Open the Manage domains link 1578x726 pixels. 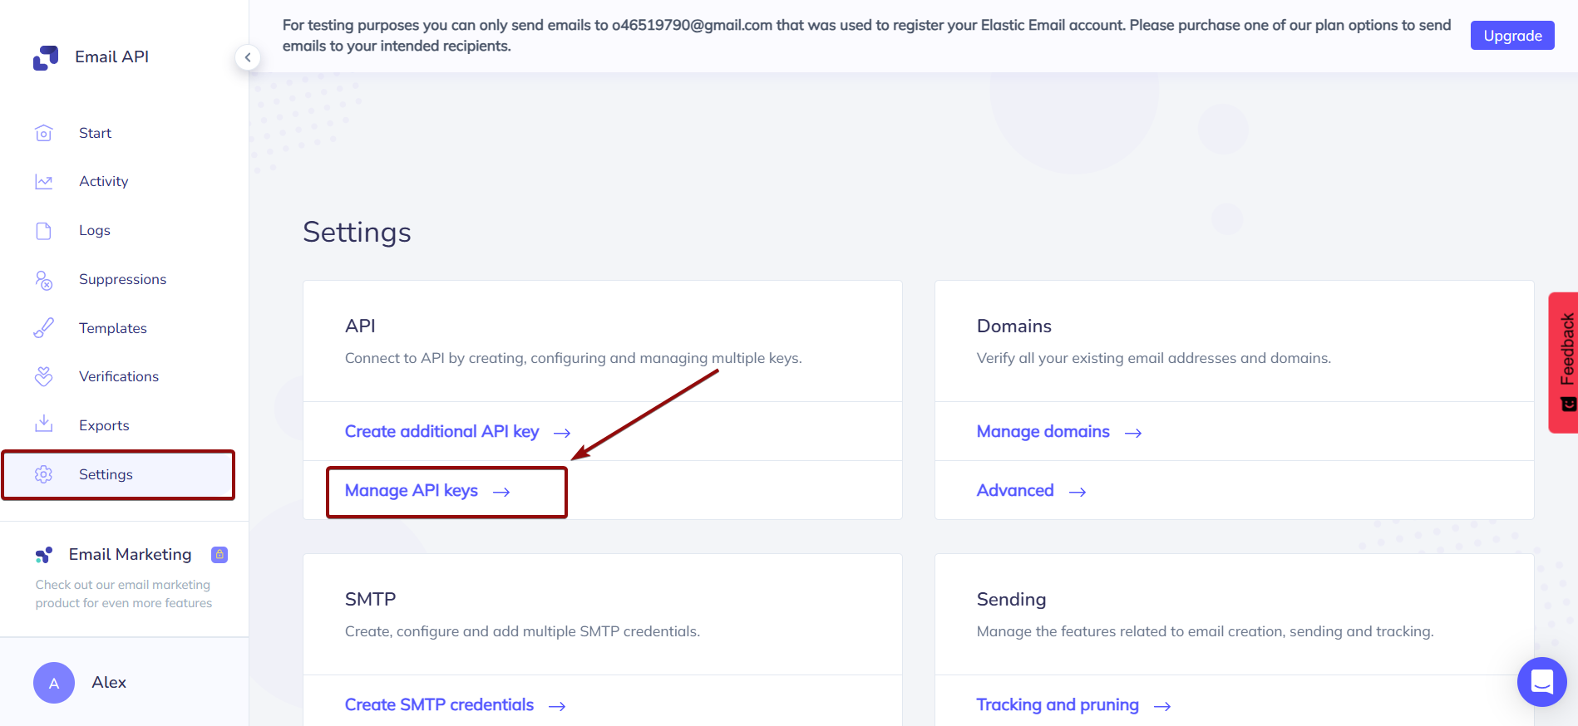pos(1043,432)
